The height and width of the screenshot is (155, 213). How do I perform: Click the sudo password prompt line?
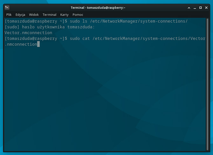[50, 27]
